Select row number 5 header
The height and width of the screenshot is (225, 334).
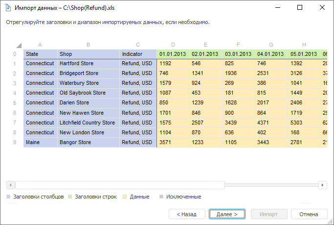(15, 103)
